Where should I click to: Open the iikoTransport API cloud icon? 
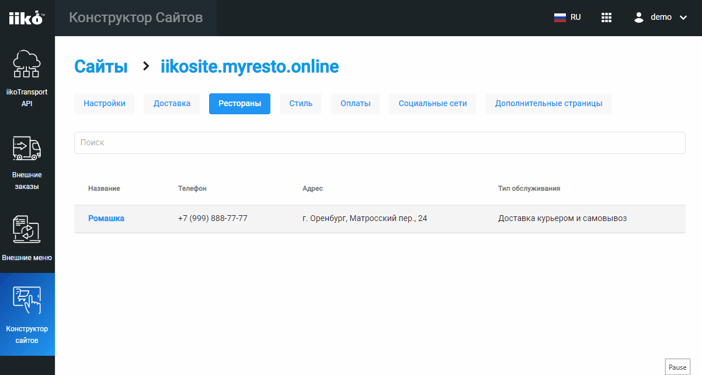[27, 64]
